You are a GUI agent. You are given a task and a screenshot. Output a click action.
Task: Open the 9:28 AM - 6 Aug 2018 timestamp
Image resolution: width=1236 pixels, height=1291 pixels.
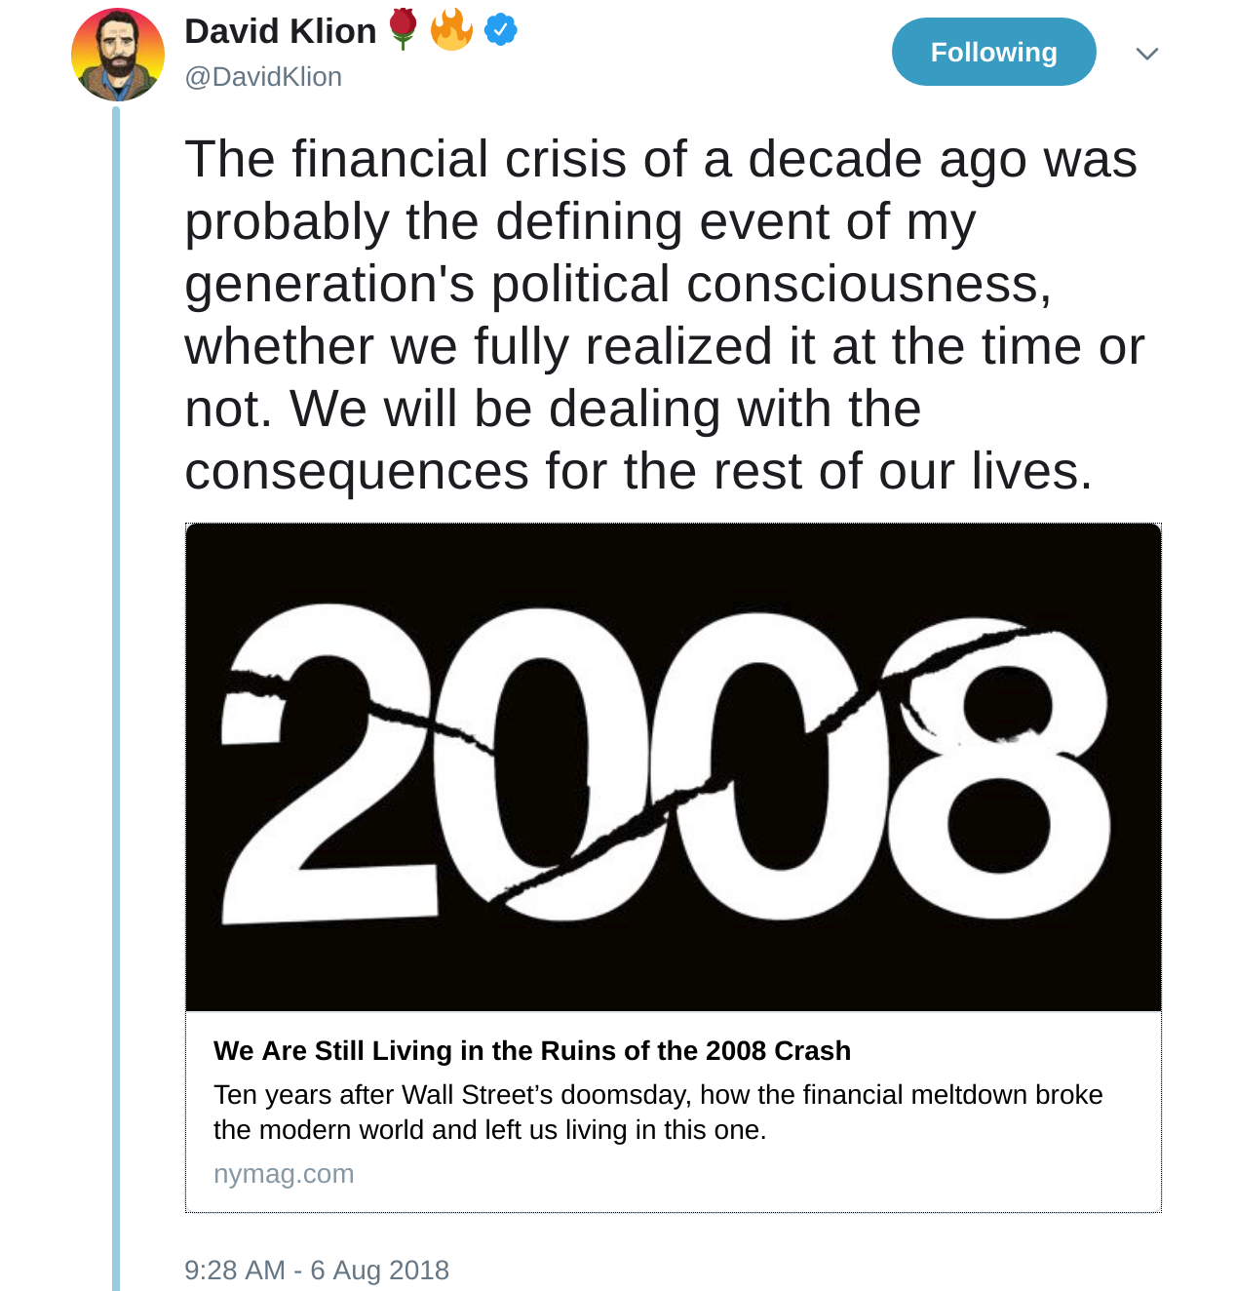(x=317, y=1270)
